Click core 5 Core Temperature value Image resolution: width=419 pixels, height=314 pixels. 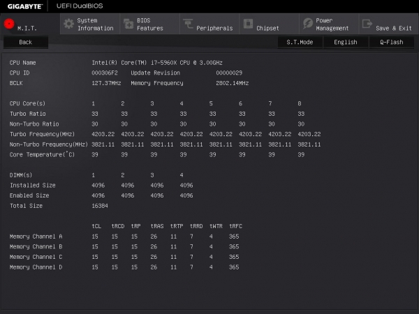coord(212,155)
